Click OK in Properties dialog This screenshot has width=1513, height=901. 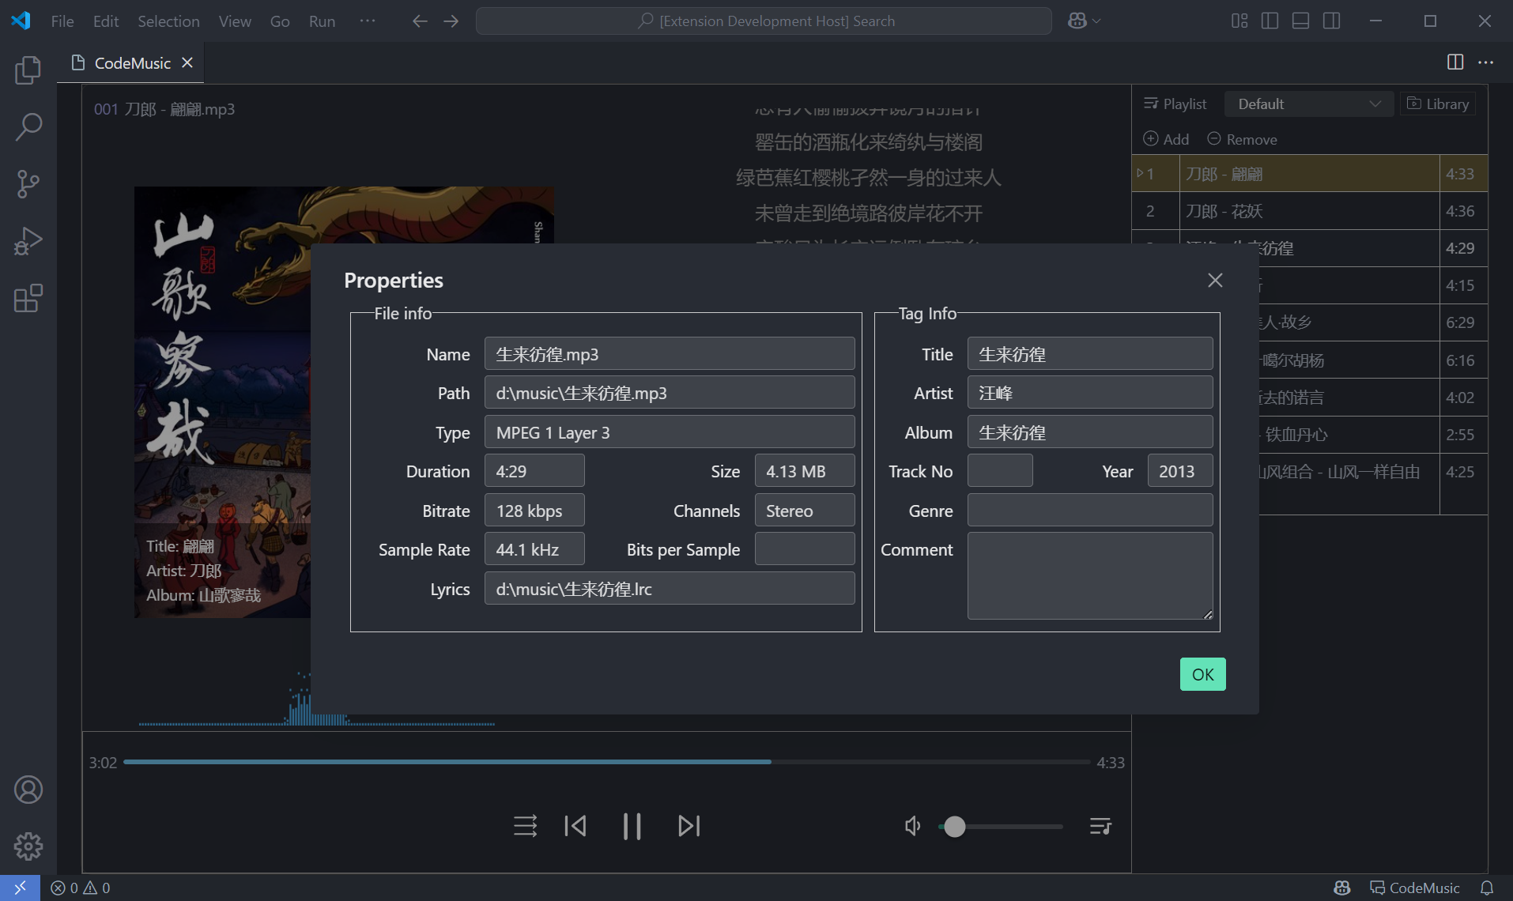click(x=1202, y=674)
